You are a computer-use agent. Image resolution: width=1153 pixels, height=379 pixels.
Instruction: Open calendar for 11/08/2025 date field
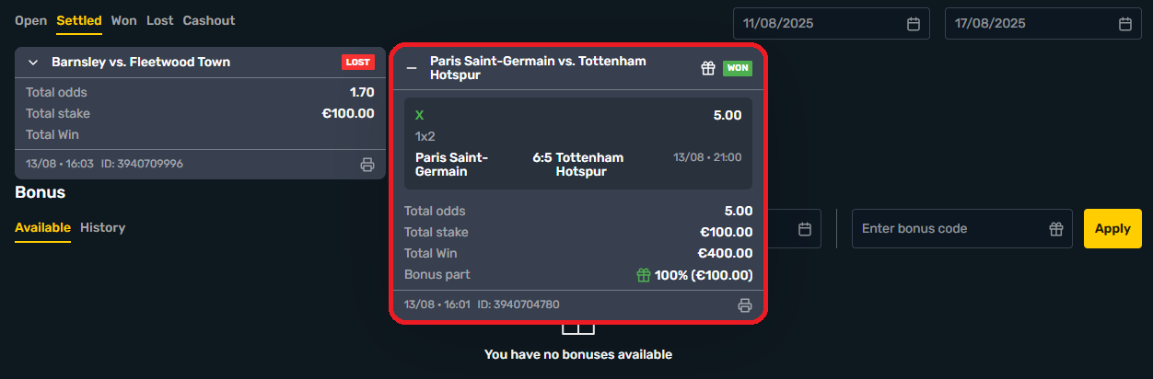click(x=914, y=24)
